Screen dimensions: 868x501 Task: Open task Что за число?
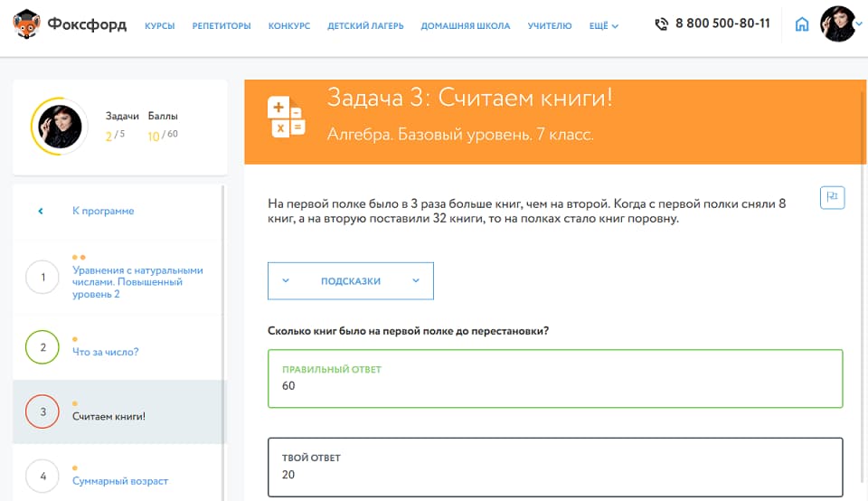tap(106, 352)
